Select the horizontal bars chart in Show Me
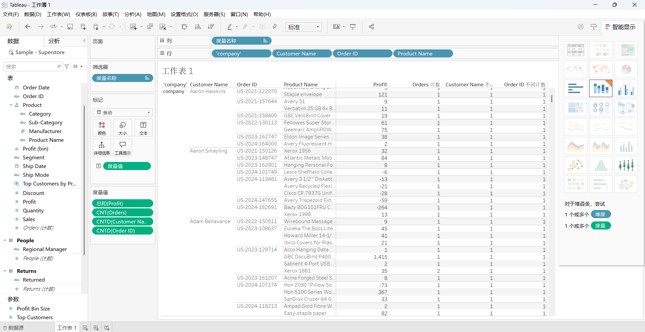 [x=575, y=88]
